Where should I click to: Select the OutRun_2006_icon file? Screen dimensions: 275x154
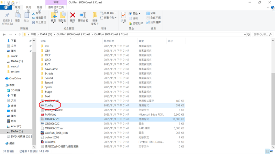coord(112,133)
